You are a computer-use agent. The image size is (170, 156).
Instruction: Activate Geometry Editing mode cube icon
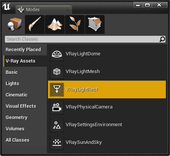pyautogui.click(x=95, y=24)
